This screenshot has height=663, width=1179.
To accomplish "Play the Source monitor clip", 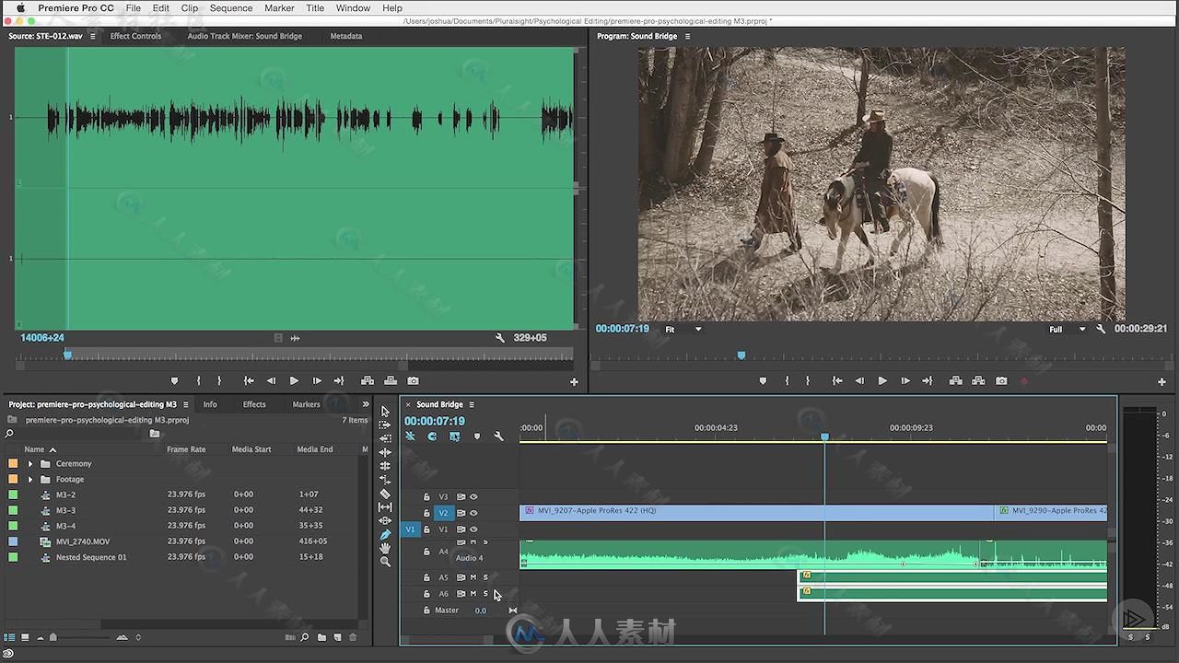I will (294, 381).
